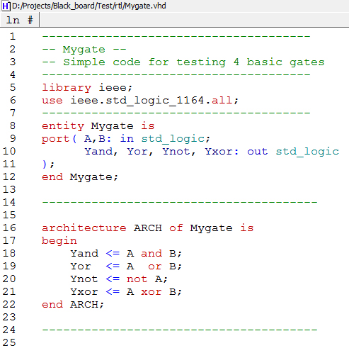Click the H file icon in title bar
The height and width of the screenshot is (353, 349).
[6, 6]
